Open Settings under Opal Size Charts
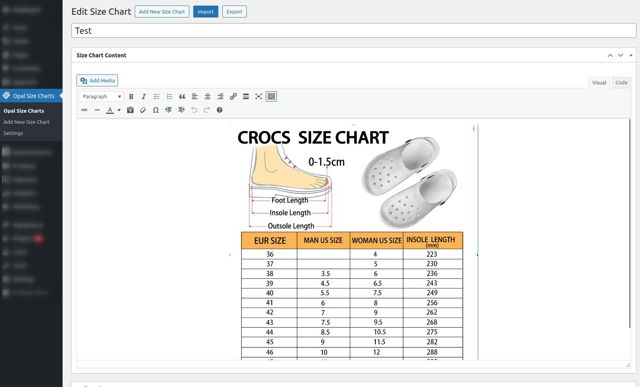640x387 pixels. (x=13, y=133)
